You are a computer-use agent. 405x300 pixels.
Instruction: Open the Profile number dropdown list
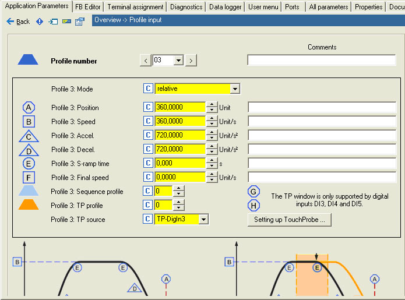[x=178, y=60]
